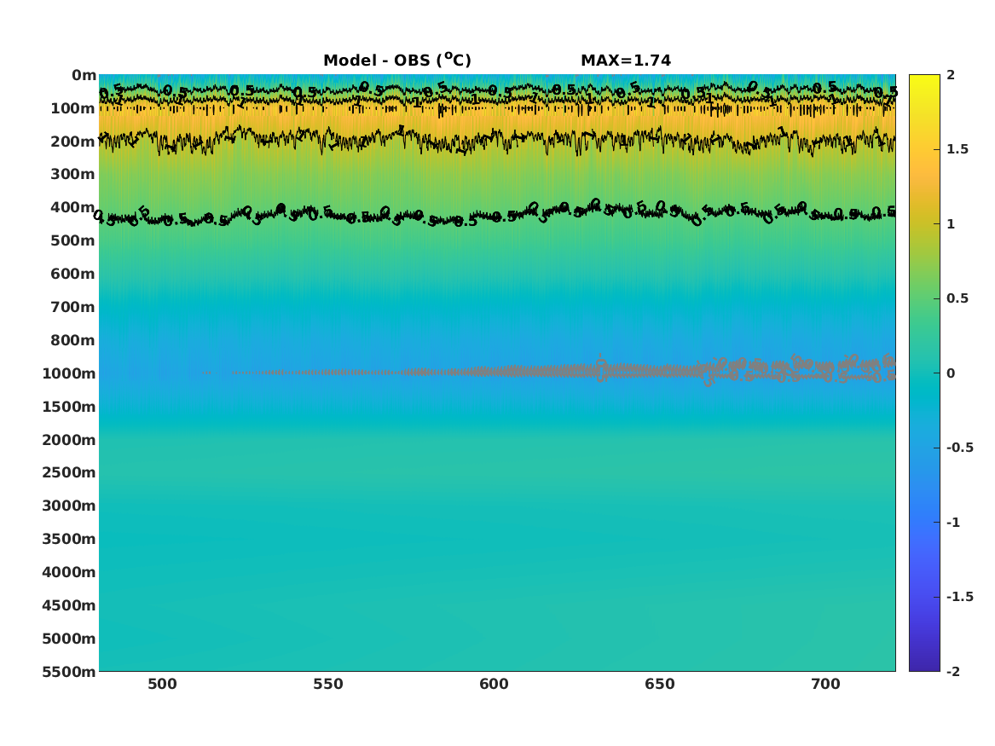Click the colorbar tick label '-1'
The width and height of the screenshot is (995, 746).
pyautogui.click(x=953, y=522)
